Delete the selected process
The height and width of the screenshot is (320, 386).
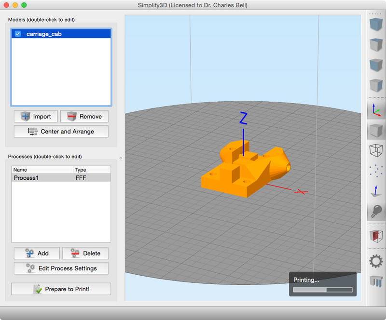point(85,253)
